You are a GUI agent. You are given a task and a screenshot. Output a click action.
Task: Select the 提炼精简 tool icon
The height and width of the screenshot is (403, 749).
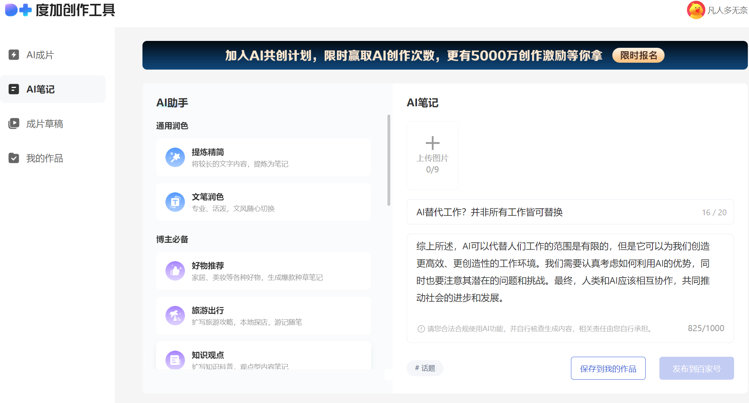point(175,157)
